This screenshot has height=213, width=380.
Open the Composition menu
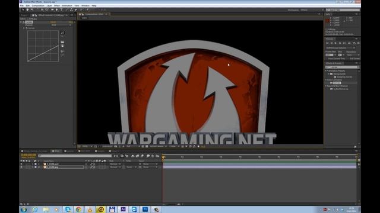(38, 5)
